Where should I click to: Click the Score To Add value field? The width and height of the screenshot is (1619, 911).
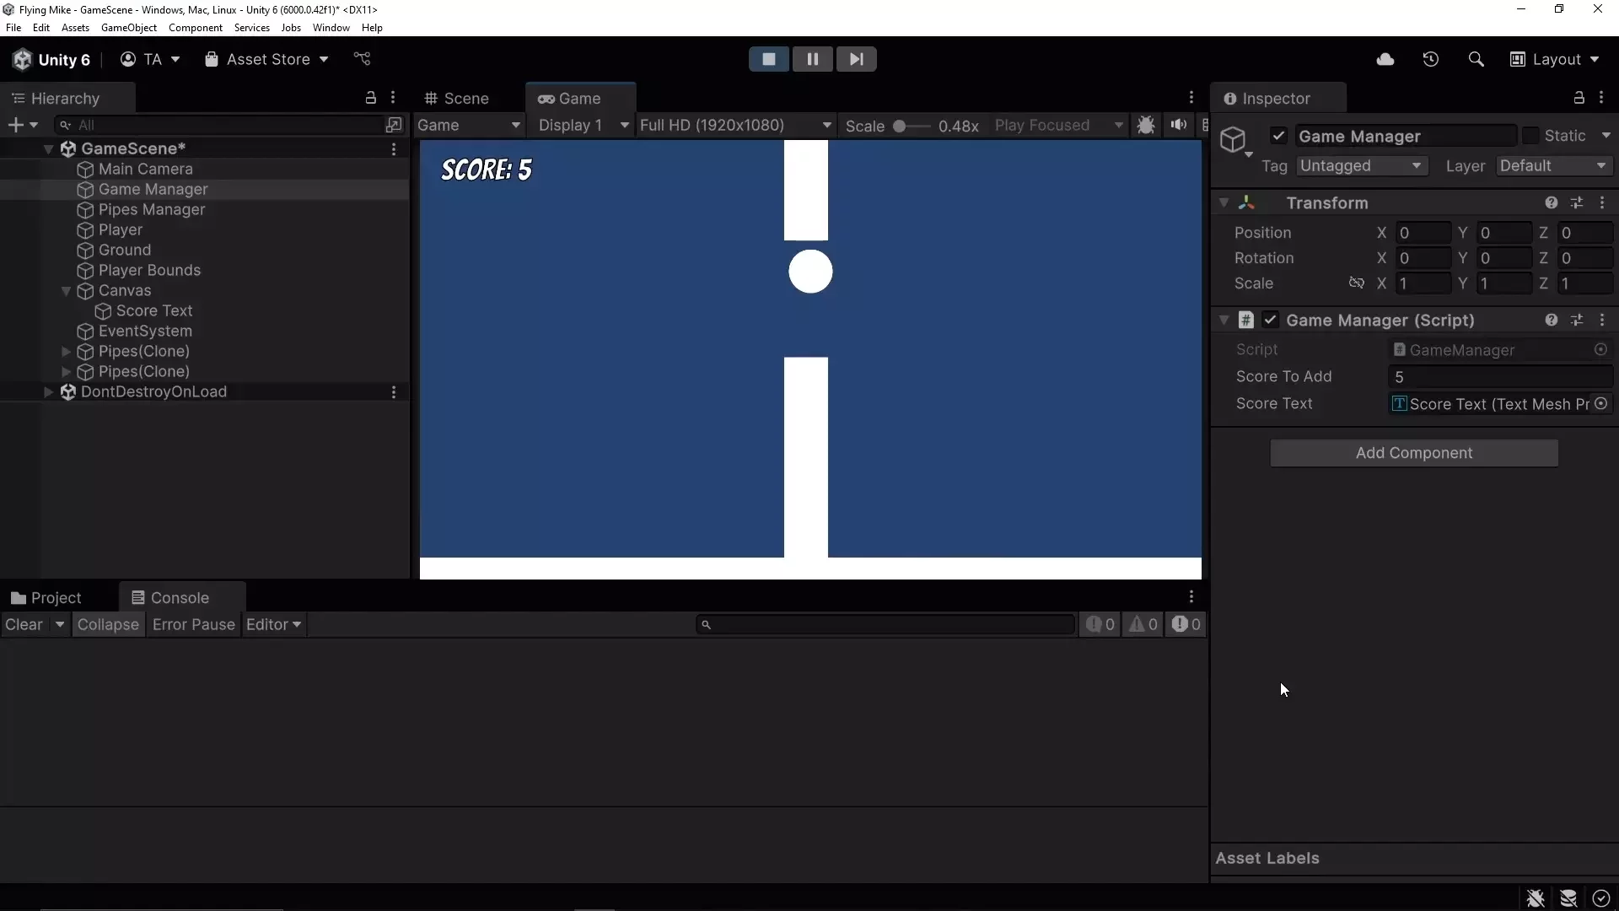[x=1500, y=377]
